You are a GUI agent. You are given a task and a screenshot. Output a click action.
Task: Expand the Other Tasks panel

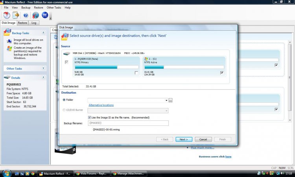(x=43, y=68)
